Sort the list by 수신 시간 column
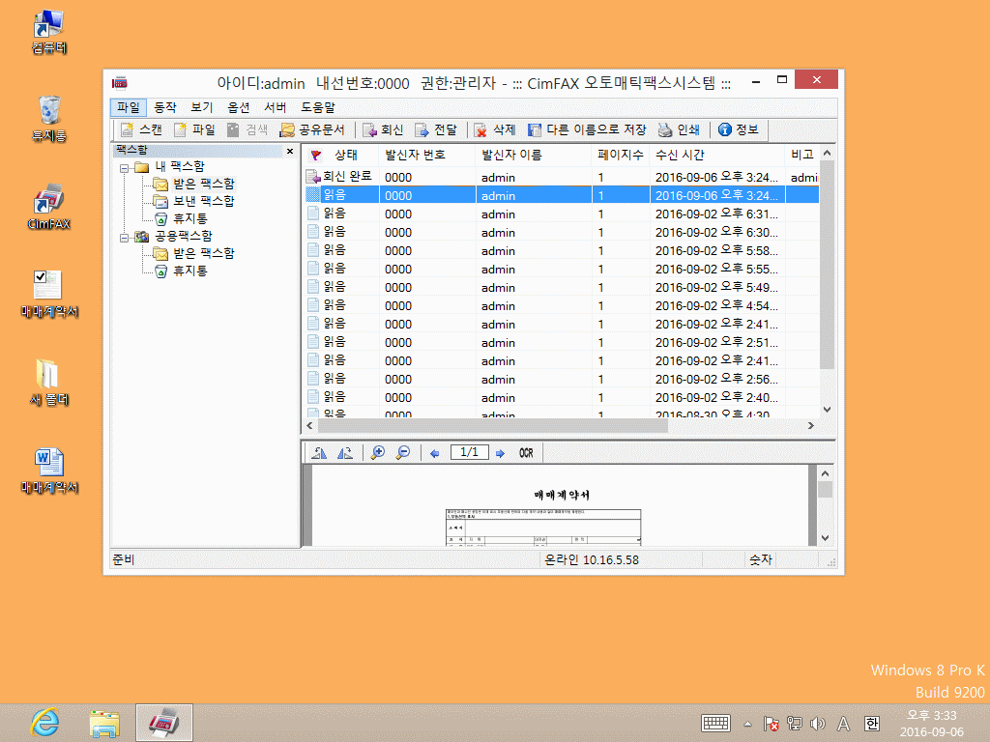 pyautogui.click(x=717, y=156)
